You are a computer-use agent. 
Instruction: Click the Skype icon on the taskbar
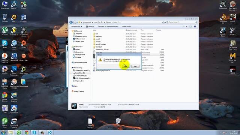(34, 132)
